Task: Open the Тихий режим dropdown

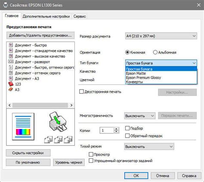Action: click(x=149, y=147)
